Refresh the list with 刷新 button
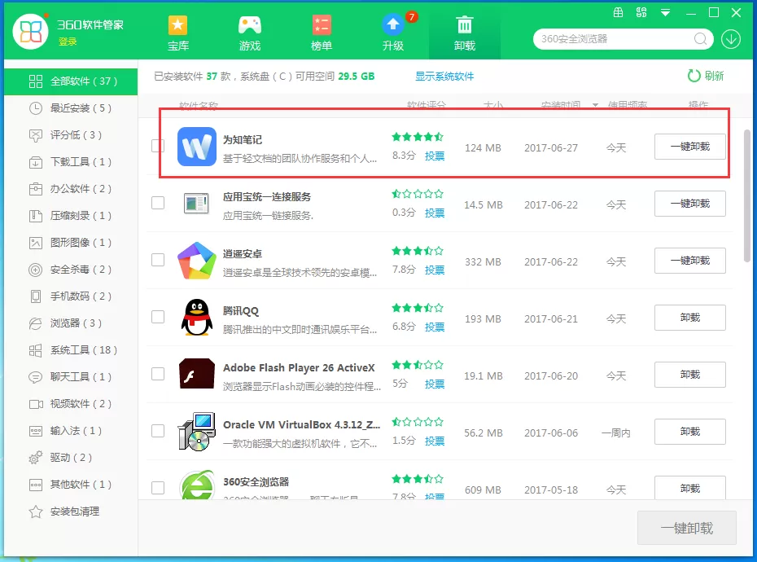 [x=706, y=76]
